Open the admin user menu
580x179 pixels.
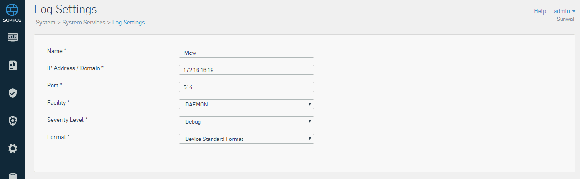tap(565, 11)
